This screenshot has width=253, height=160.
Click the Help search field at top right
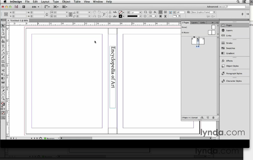tap(235, 7)
